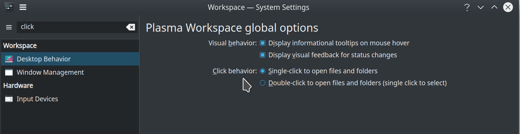Click the 'Plasma Workspace global options' heading
Screen dimensions: 520x134
point(232,28)
